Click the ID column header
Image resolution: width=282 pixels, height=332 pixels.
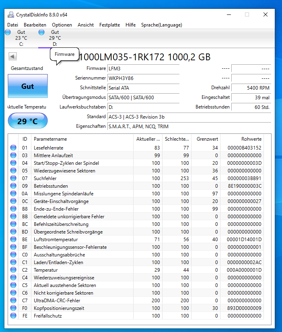pyautogui.click(x=25, y=139)
